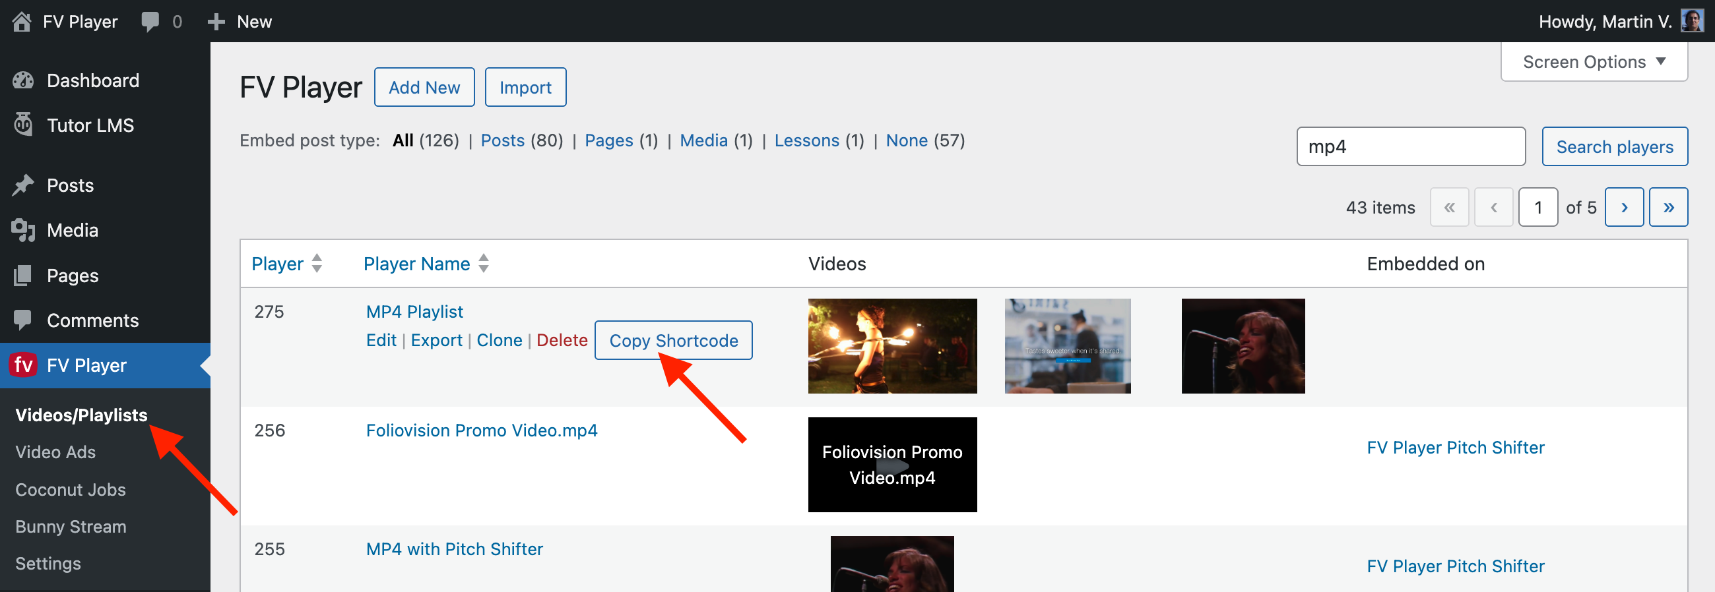
Task: Go to next page of players
Action: pos(1624,208)
